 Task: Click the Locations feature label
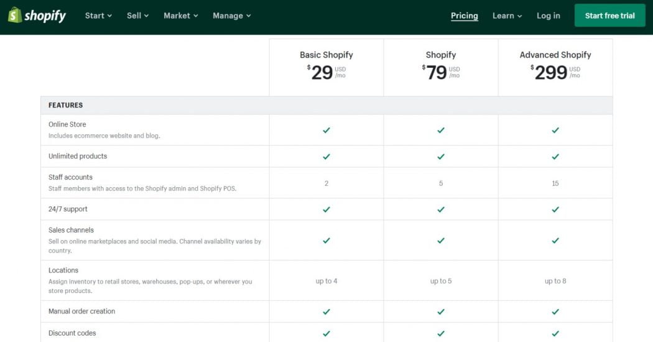63,270
